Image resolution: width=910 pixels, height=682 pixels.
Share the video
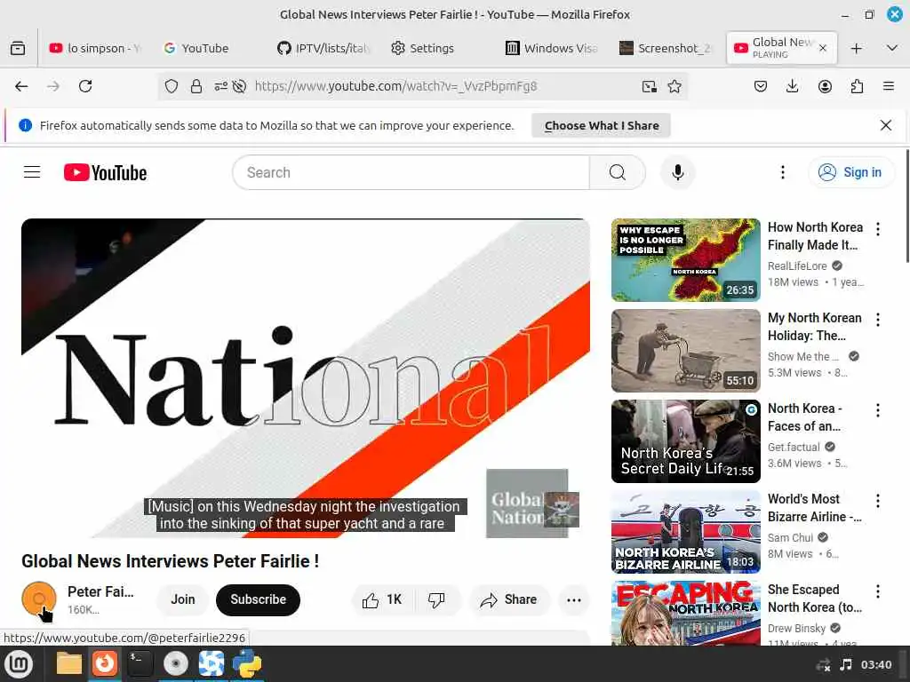(x=508, y=599)
